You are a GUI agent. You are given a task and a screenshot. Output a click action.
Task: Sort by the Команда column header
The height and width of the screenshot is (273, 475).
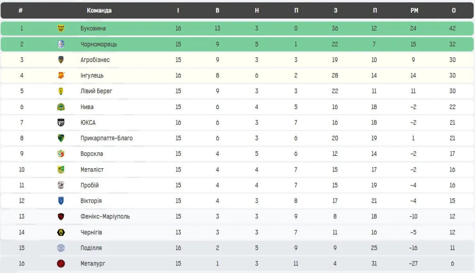tap(99, 11)
